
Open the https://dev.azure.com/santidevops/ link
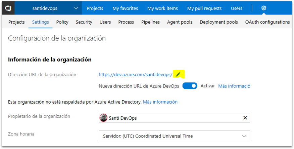tap(135, 75)
